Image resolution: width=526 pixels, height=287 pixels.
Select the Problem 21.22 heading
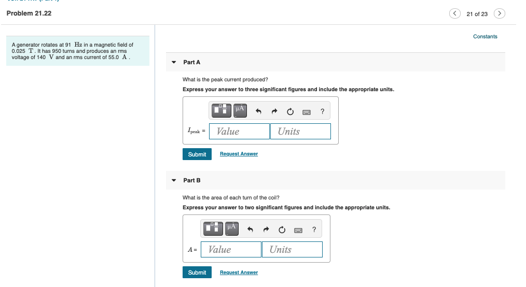(x=29, y=13)
